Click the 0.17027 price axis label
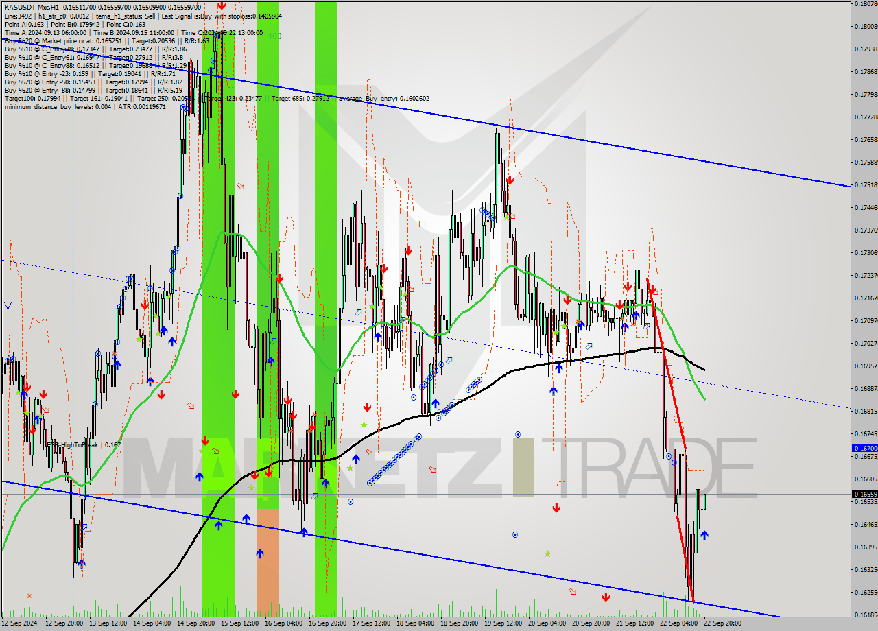Image resolution: width=878 pixels, height=631 pixels. (865, 344)
